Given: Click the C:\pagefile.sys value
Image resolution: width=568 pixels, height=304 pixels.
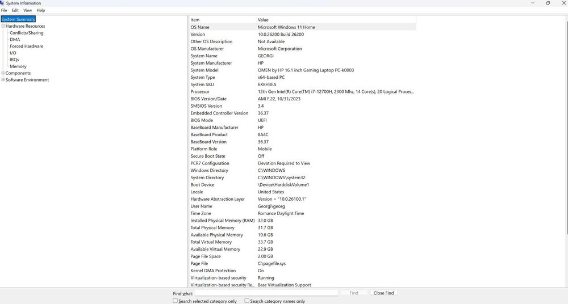Looking at the screenshot, I should pos(272,264).
